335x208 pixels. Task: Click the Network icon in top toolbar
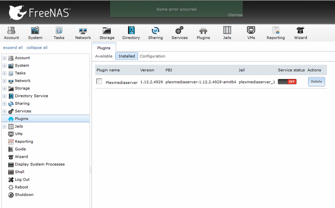tap(83, 33)
